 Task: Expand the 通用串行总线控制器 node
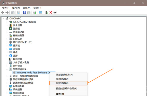[7, 83]
